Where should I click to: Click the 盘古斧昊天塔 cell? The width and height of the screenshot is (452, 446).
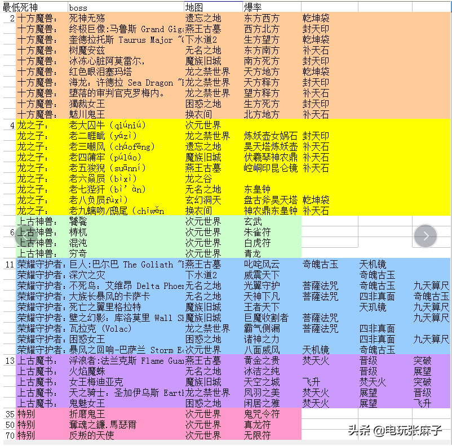[271, 200]
